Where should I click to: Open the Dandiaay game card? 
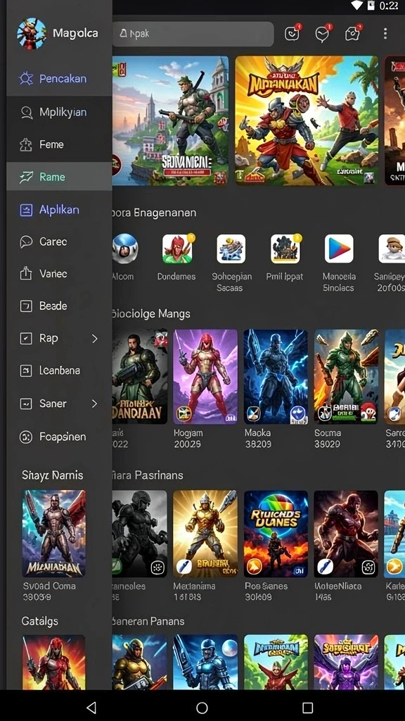click(x=140, y=377)
